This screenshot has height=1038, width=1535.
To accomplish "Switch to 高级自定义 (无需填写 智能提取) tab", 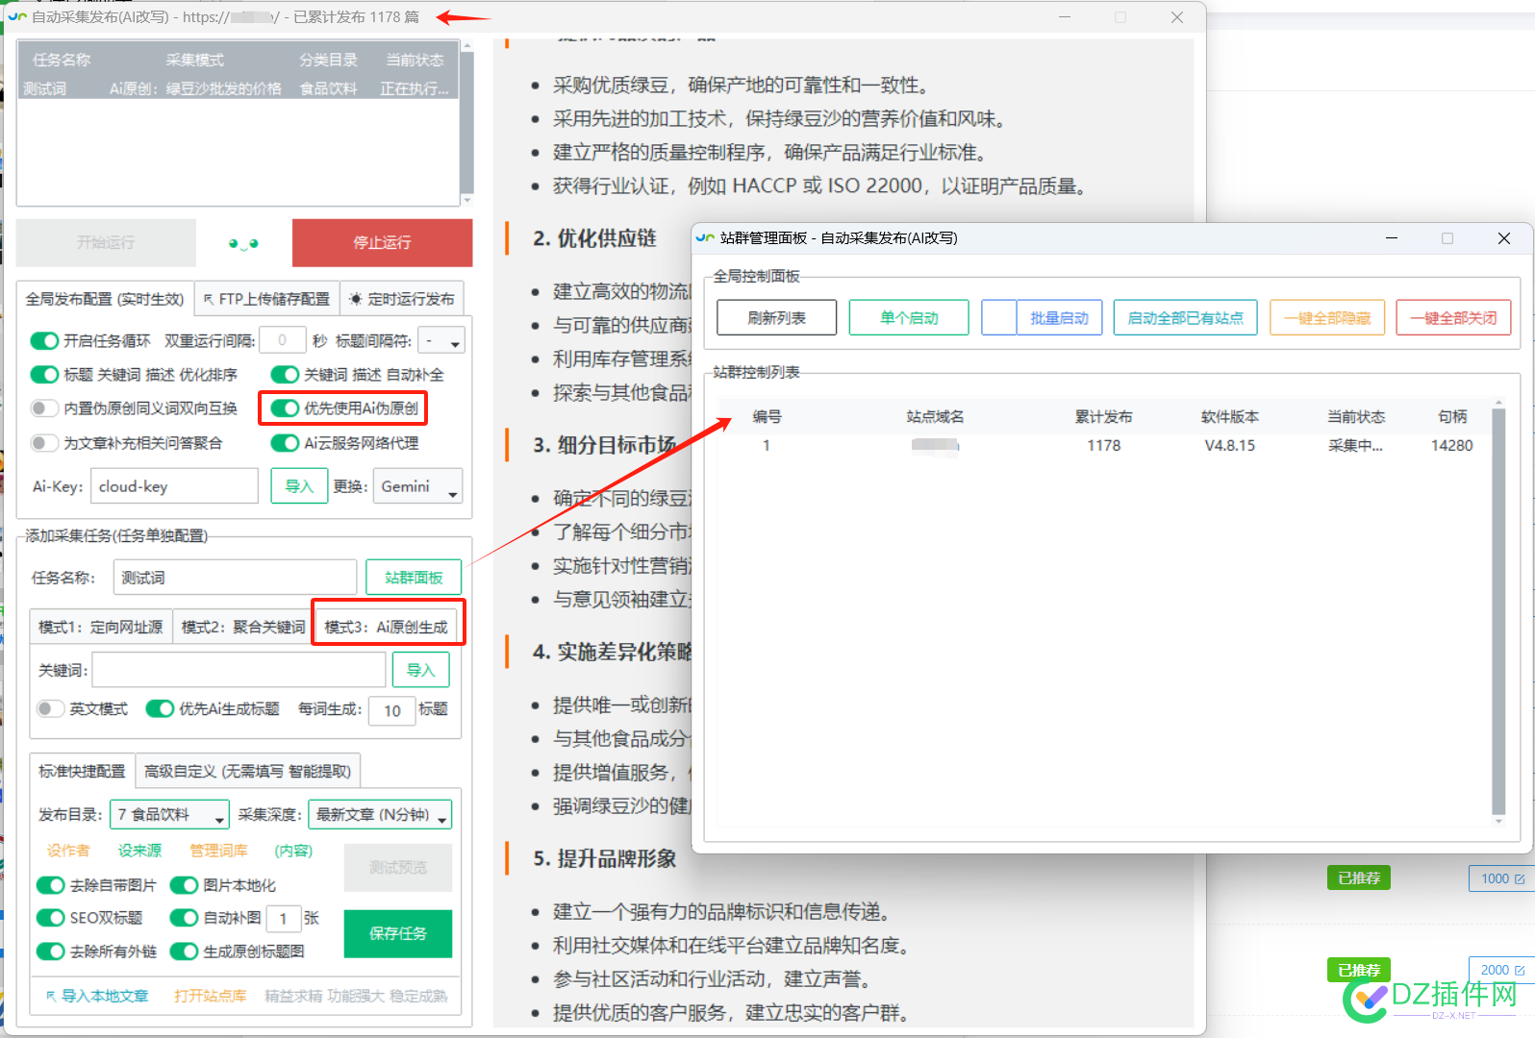I will tap(248, 771).
